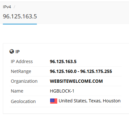Open the IPv4 breadcrumb link

pyautogui.click(x=7, y=7)
